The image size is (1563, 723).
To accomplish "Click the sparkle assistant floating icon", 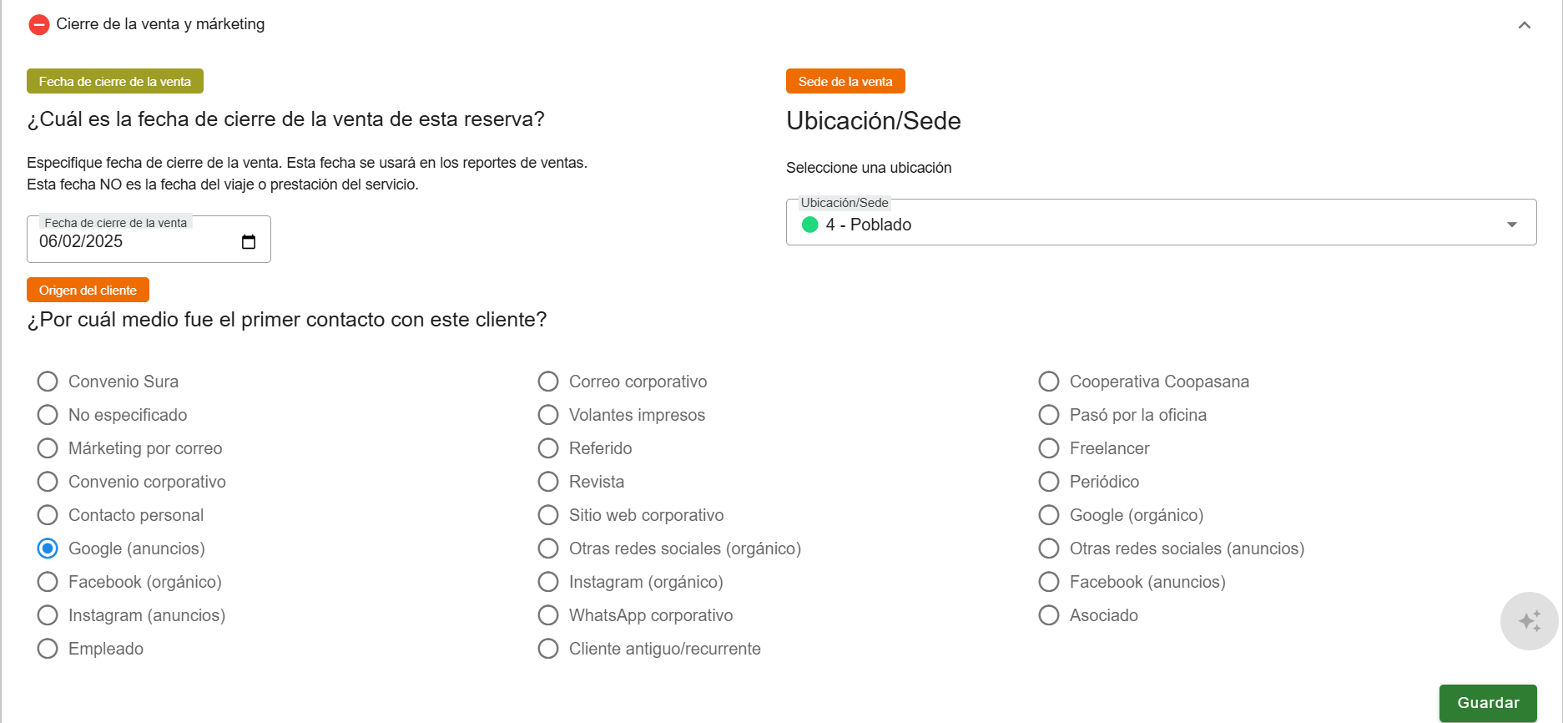I will tap(1529, 621).
